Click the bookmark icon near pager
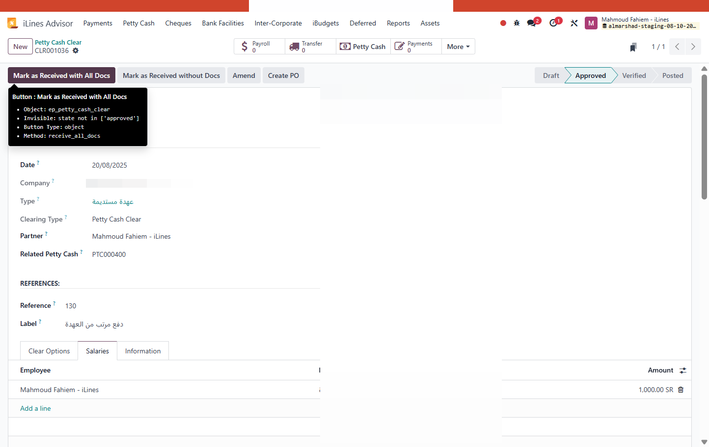The height and width of the screenshot is (447, 709). (x=633, y=47)
